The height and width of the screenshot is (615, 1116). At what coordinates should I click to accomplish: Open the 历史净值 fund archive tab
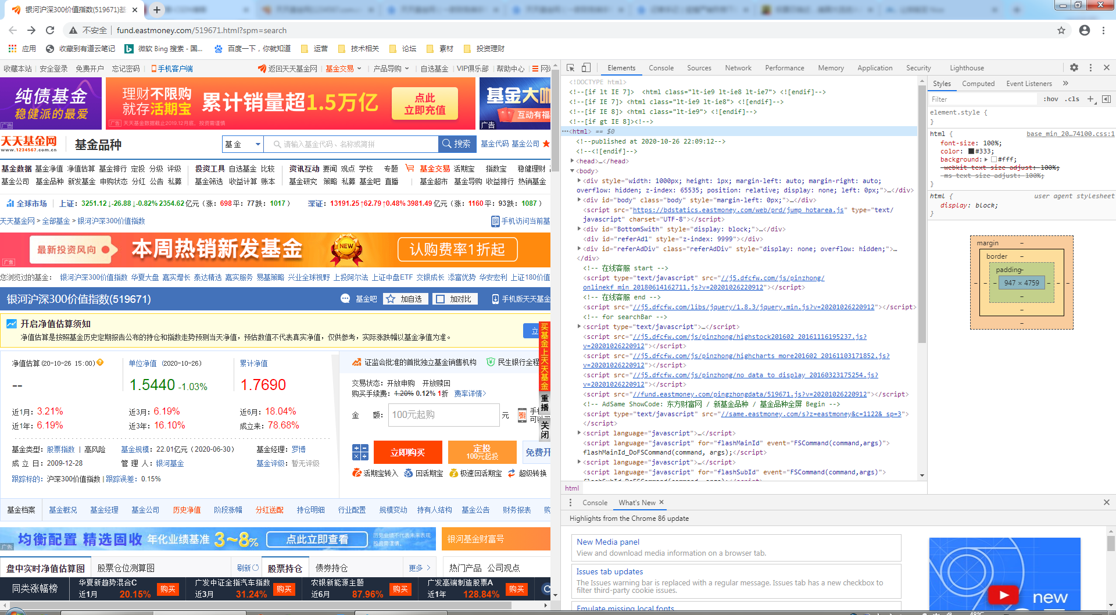[x=187, y=510]
